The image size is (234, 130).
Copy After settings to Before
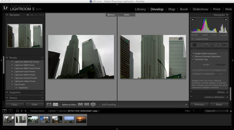pos(86,105)
